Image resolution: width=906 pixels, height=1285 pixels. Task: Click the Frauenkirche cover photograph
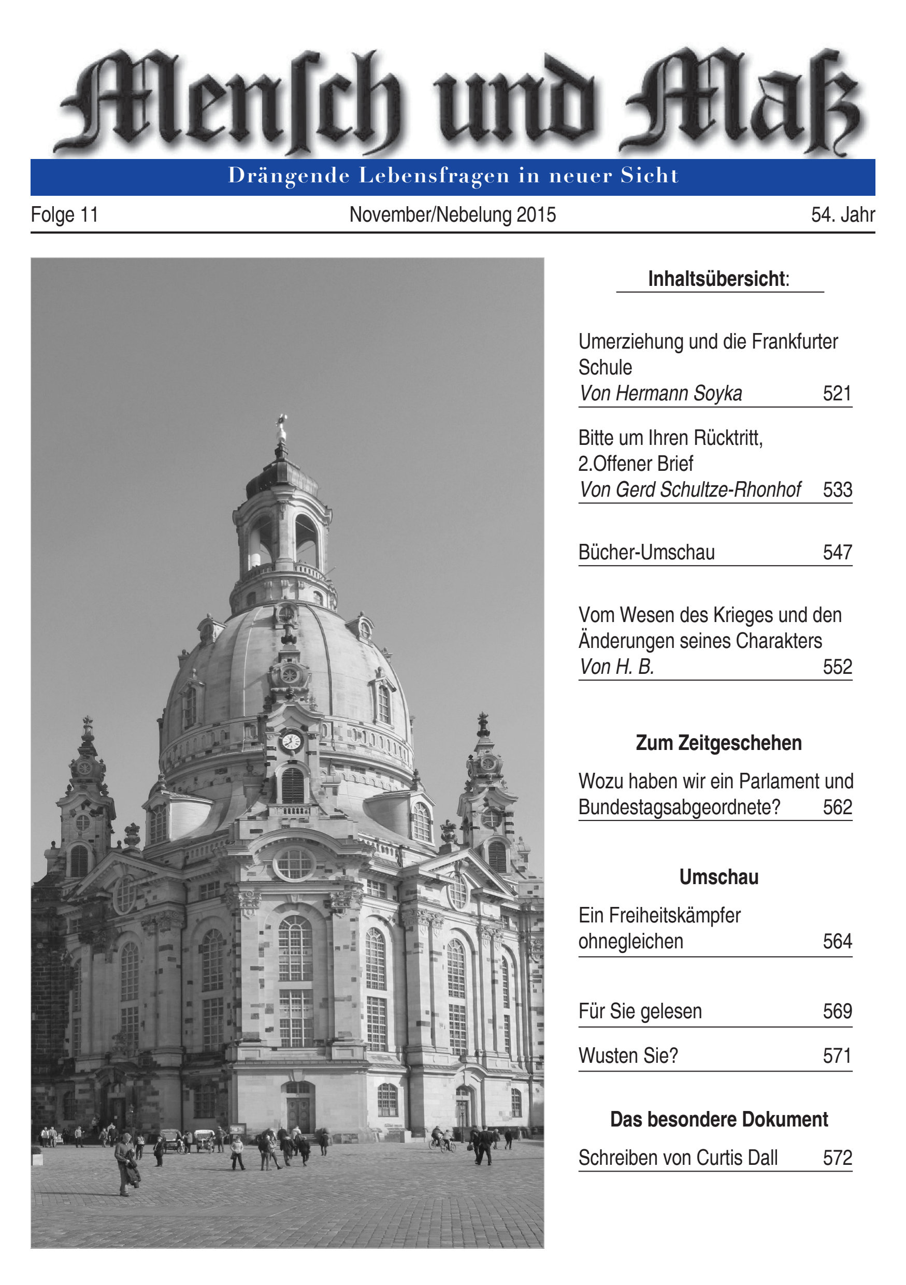click(x=287, y=753)
